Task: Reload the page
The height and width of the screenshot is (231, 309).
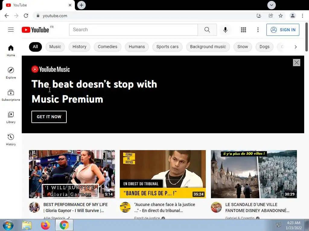Action: pyautogui.click(x=26, y=16)
